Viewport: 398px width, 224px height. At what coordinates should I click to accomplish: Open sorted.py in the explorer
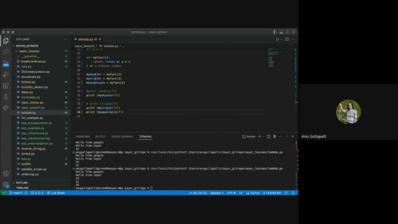[x=27, y=154]
